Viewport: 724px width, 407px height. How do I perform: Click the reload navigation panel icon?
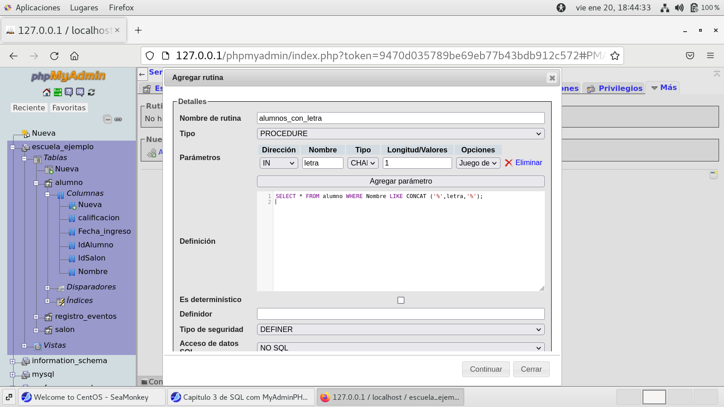pos(91,92)
